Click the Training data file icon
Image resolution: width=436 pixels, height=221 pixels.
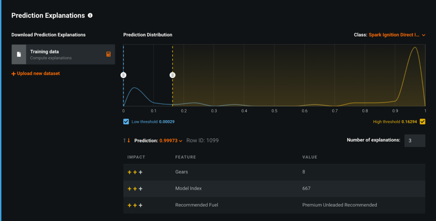19,54
